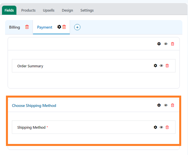Delete the Order Summary field
188x155 pixels.
pos(167,66)
